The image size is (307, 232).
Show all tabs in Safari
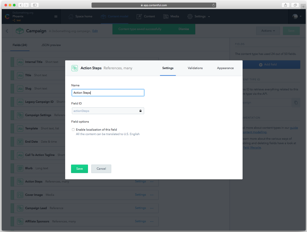pos(295,5)
